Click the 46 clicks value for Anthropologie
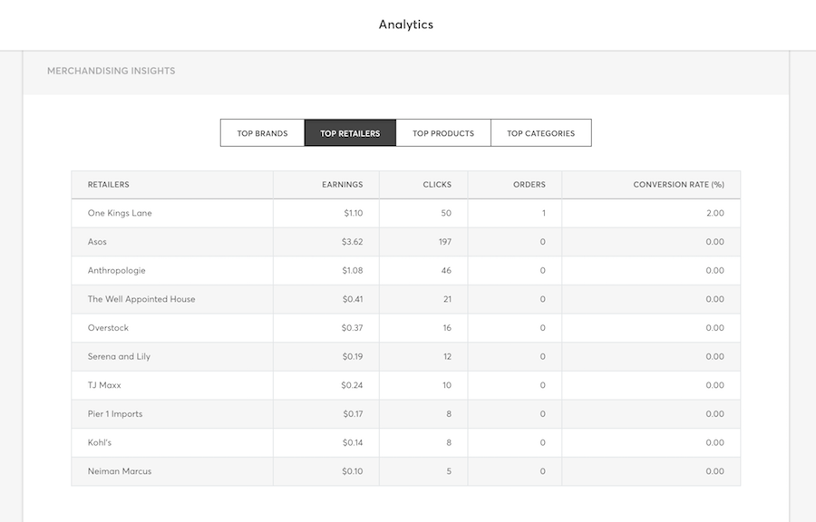 pyautogui.click(x=446, y=270)
